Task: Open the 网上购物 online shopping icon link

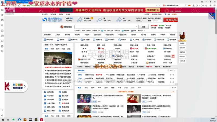Action: (x=135, y=40)
